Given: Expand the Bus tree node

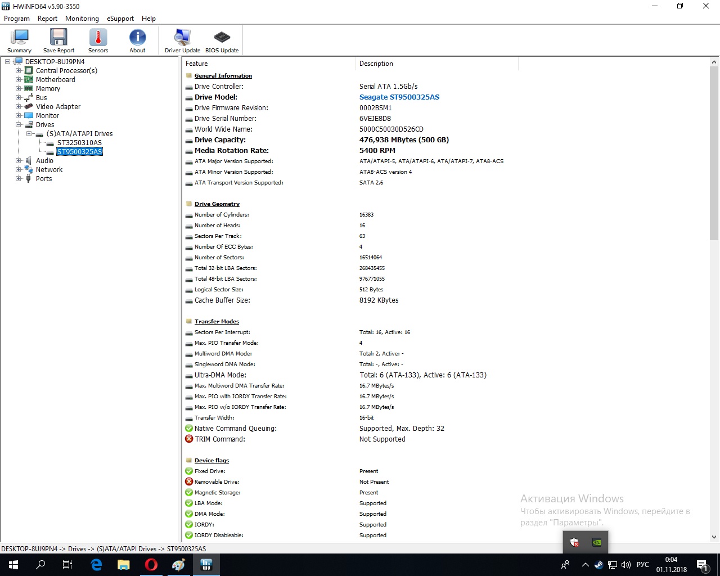Looking at the screenshot, I should click(19, 98).
